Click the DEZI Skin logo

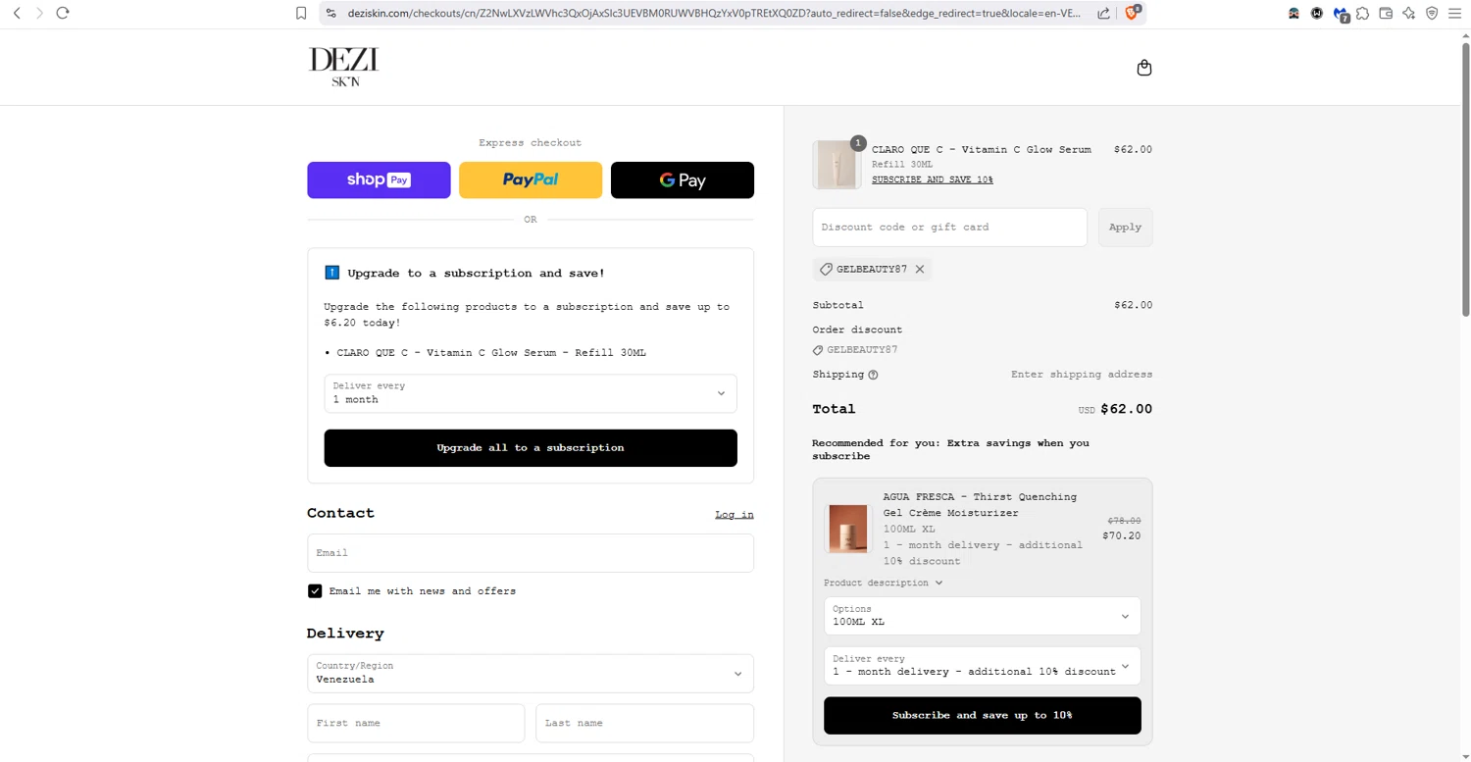point(343,67)
